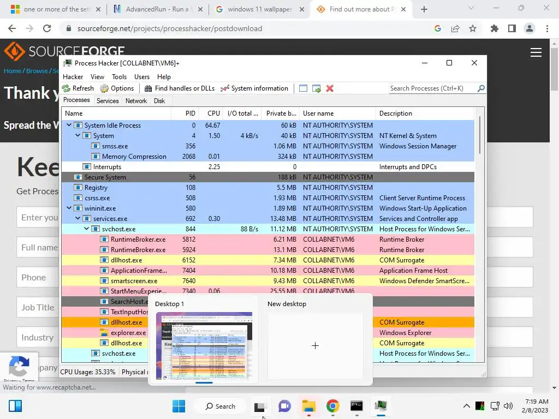Click the Process Hacker taskbar icon
This screenshot has height=419, width=559.
tap(380, 406)
